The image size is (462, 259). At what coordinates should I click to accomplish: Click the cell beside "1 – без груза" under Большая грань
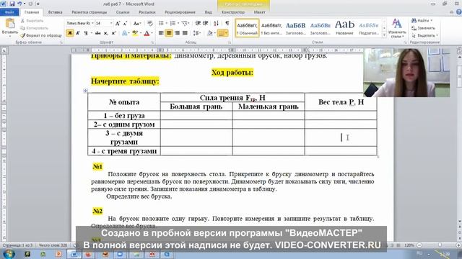click(196, 115)
